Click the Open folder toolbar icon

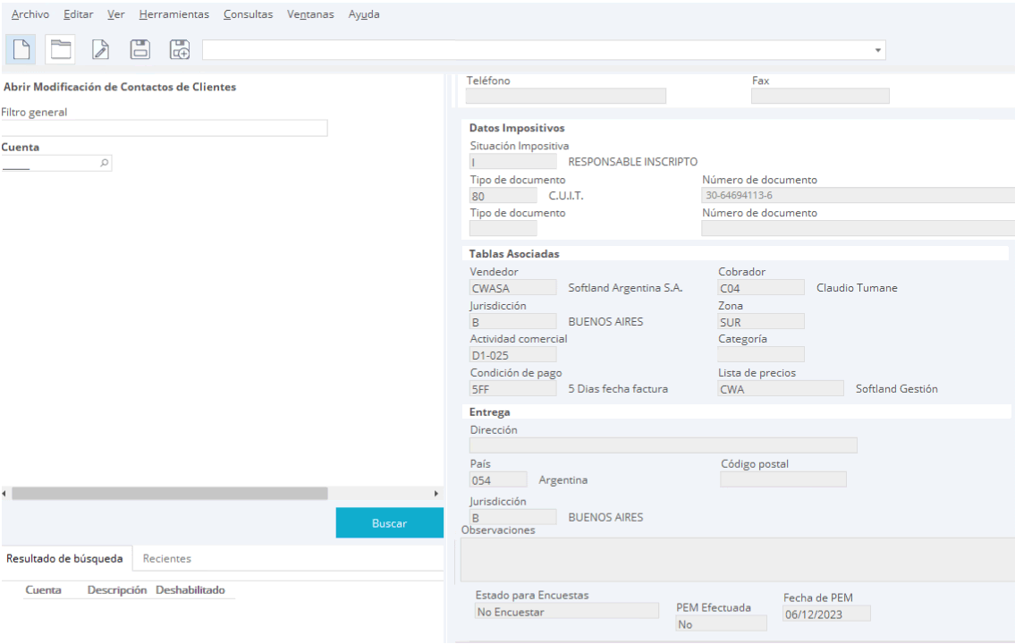click(60, 49)
